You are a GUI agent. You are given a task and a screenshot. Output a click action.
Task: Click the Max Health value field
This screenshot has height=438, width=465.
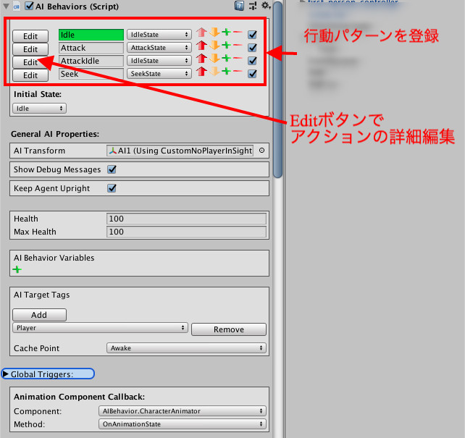point(186,232)
